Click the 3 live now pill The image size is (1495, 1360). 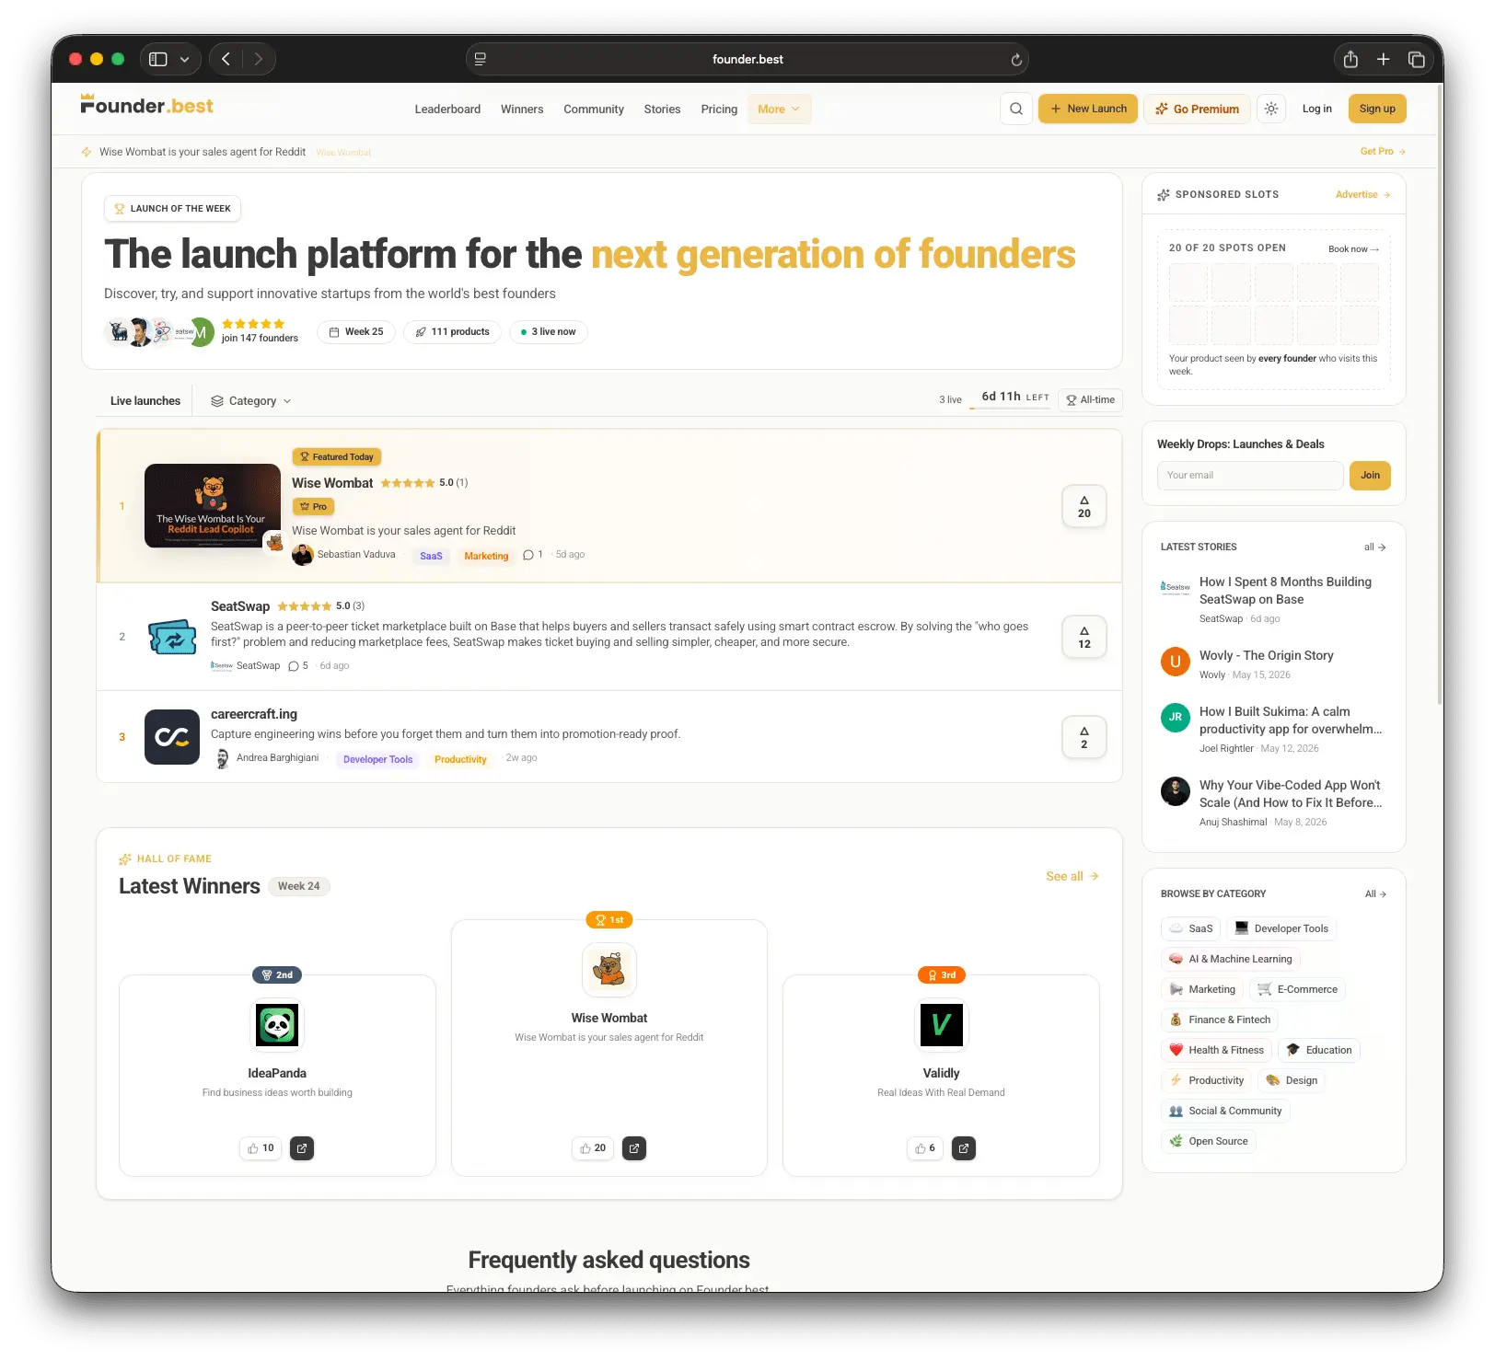point(549,332)
